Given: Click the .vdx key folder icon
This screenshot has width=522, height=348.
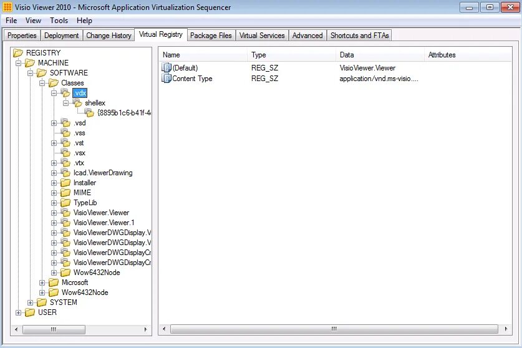Looking at the screenshot, I should tap(65, 93).
